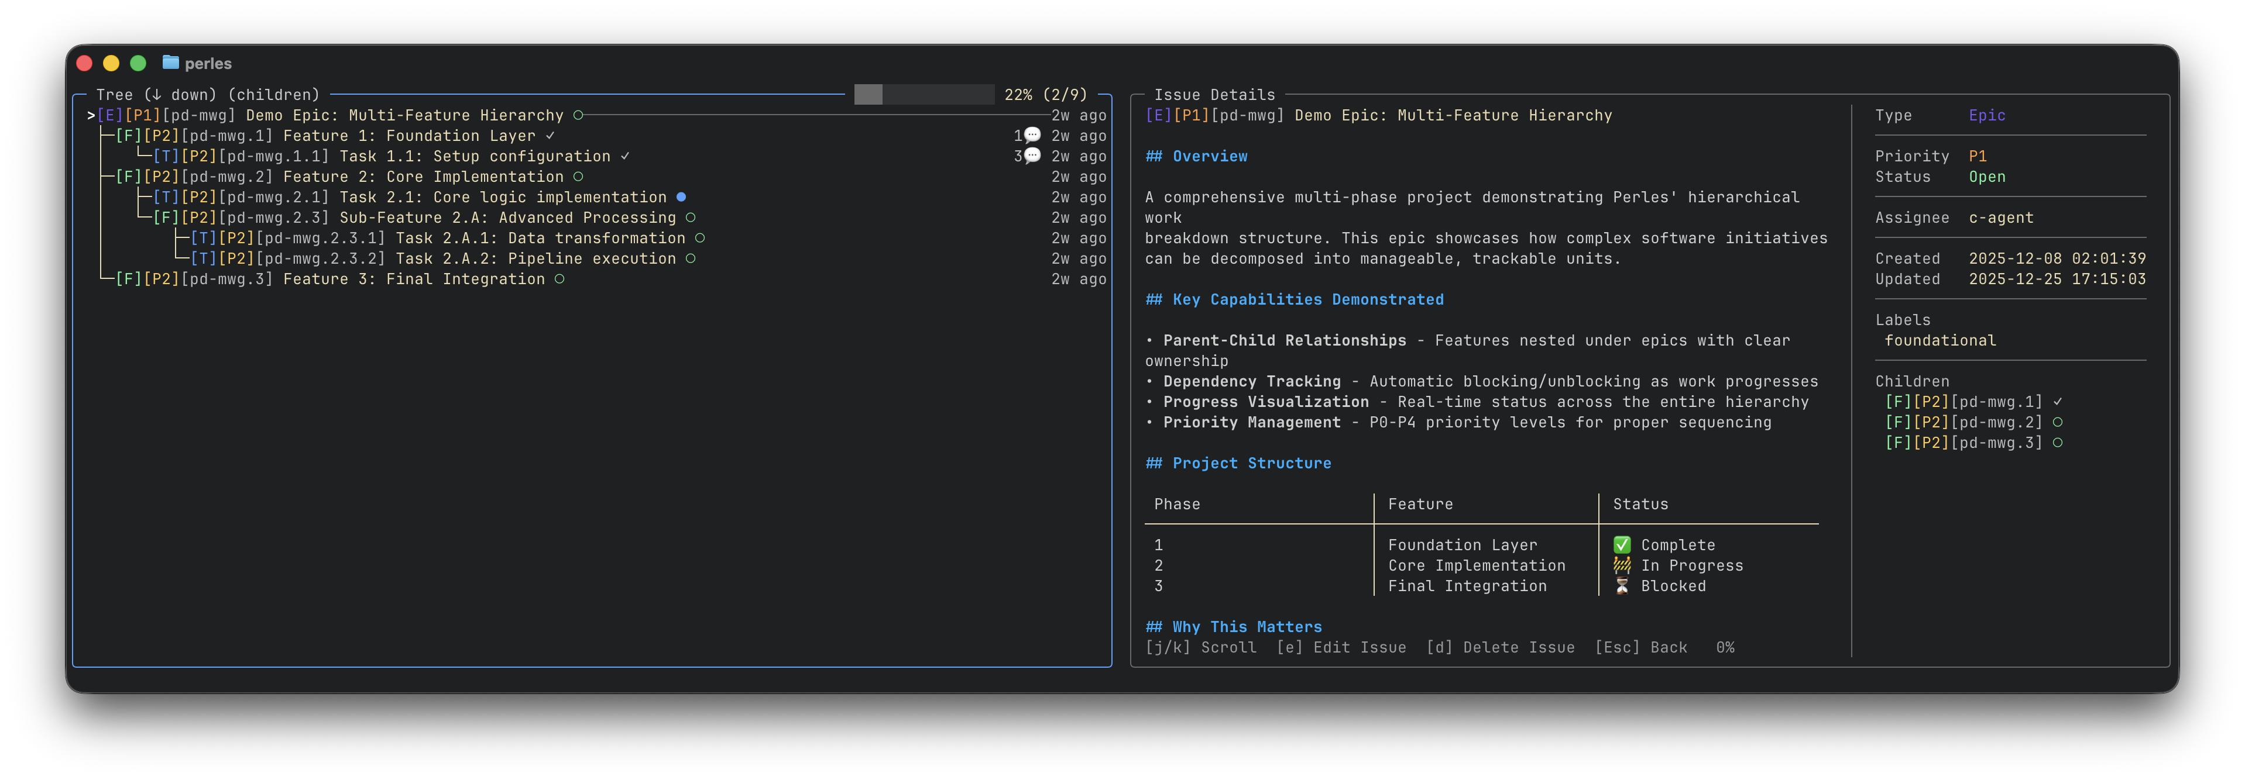
Task: Click hourglass emoji next to Blocked
Action: pyautogui.click(x=1621, y=586)
